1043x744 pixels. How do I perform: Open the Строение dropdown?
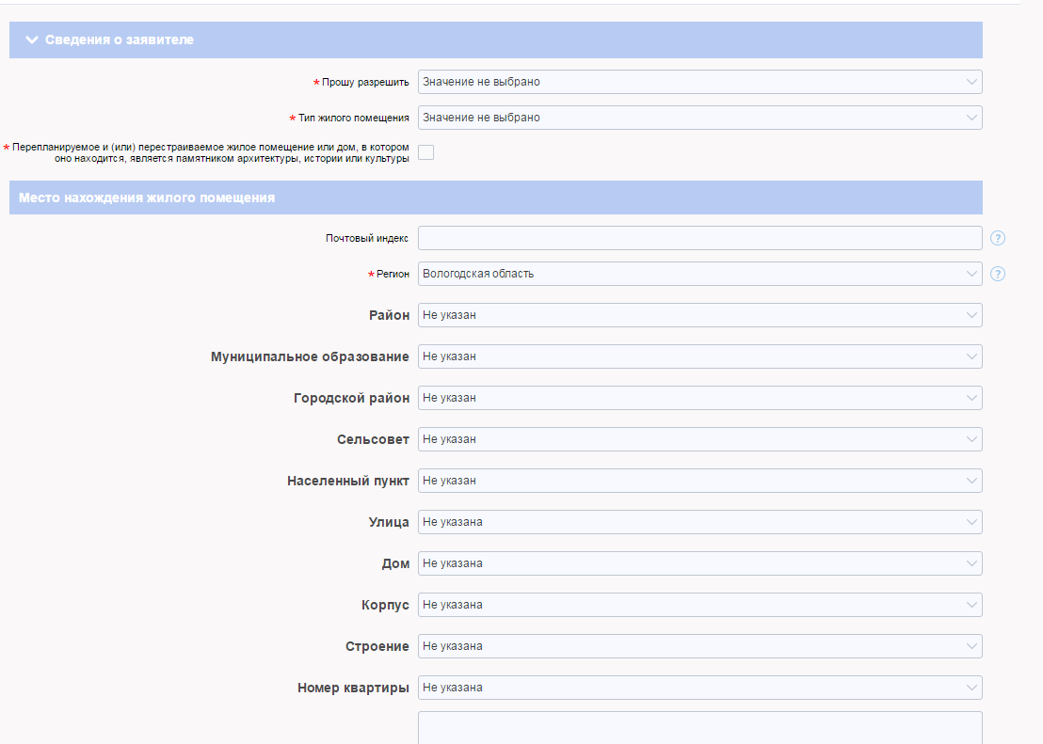click(x=699, y=646)
